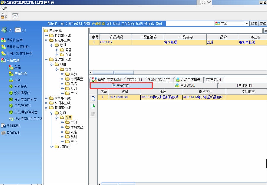Image resolution: width=267 pixels, height=185 pixels.
Task: Expand the 家具事业线 tree node
Action: pyautogui.click(x=46, y=98)
